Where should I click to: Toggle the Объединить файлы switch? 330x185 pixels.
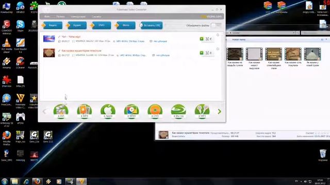[x=216, y=25]
